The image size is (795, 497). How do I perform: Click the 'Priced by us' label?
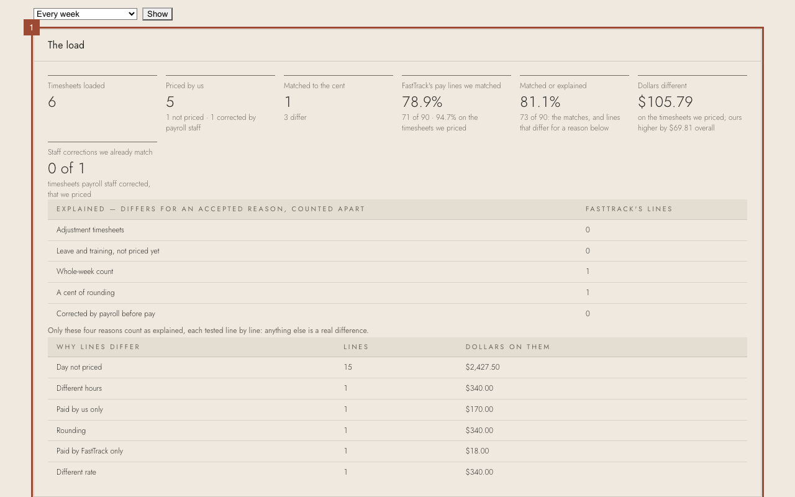point(184,86)
